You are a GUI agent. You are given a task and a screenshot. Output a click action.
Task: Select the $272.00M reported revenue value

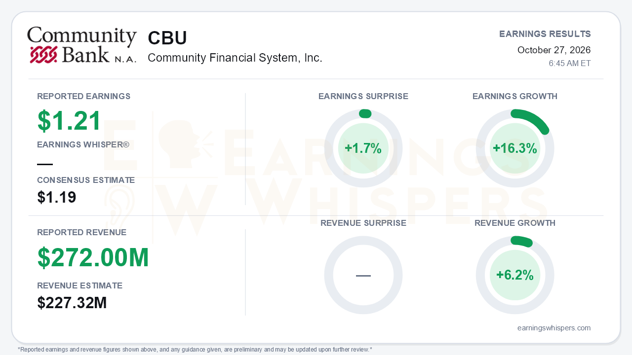(x=93, y=257)
